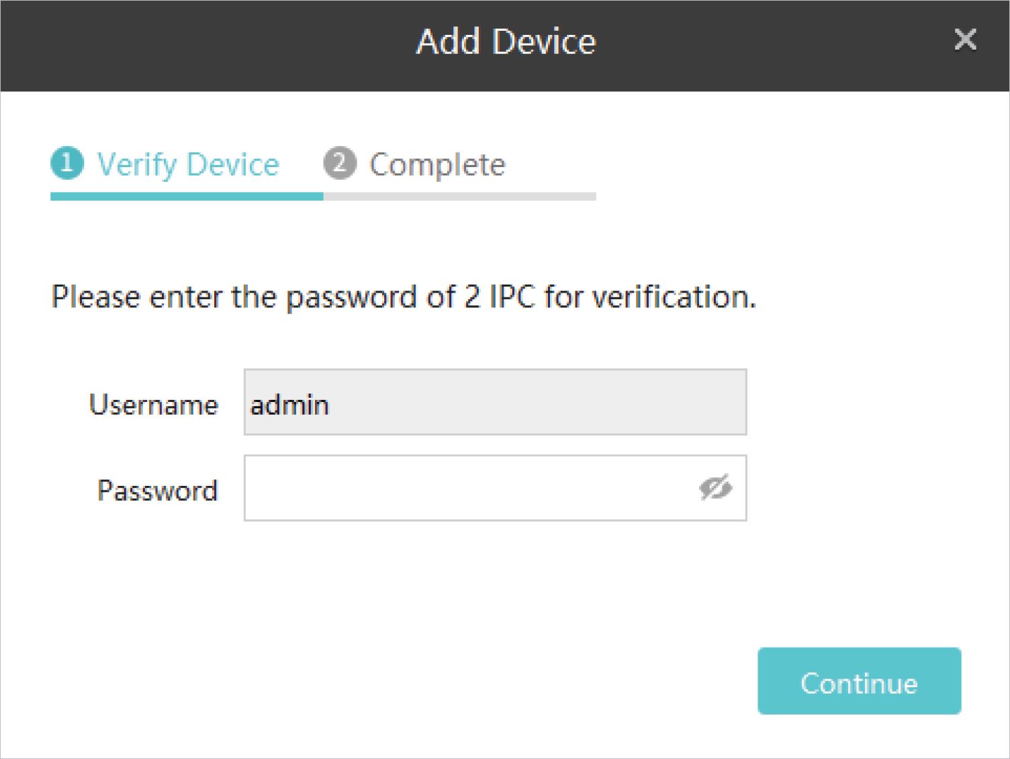
Task: Focus the empty Password input field
Action: point(470,488)
